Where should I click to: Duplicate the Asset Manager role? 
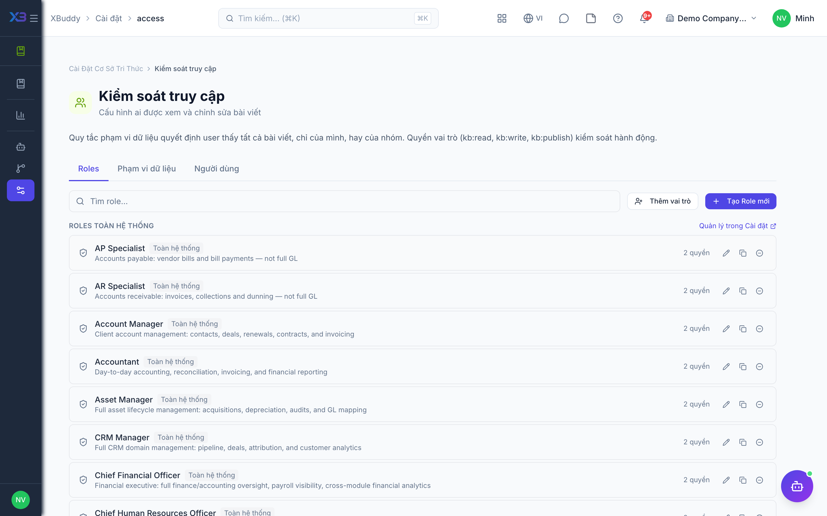tap(743, 404)
